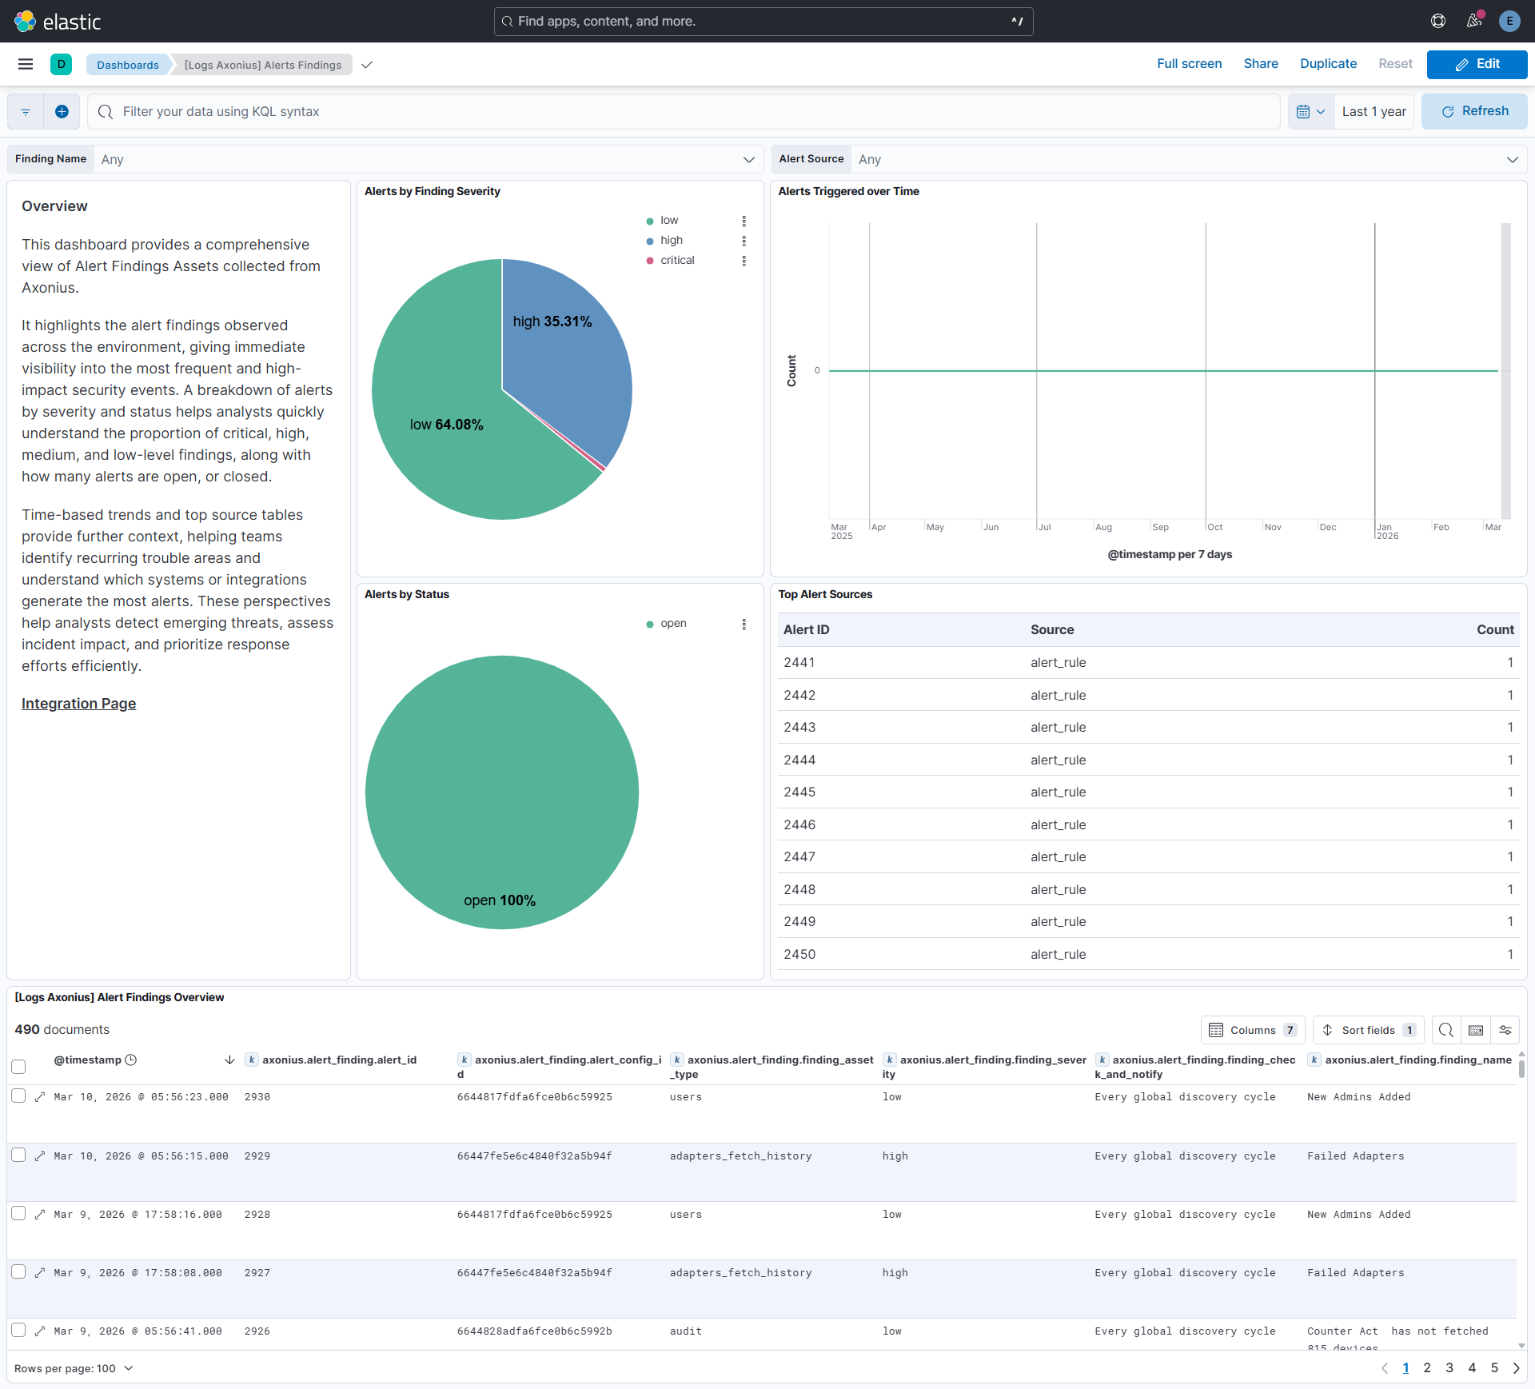Expand row for alert 2928
The height and width of the screenshot is (1389, 1535).
coord(40,1214)
